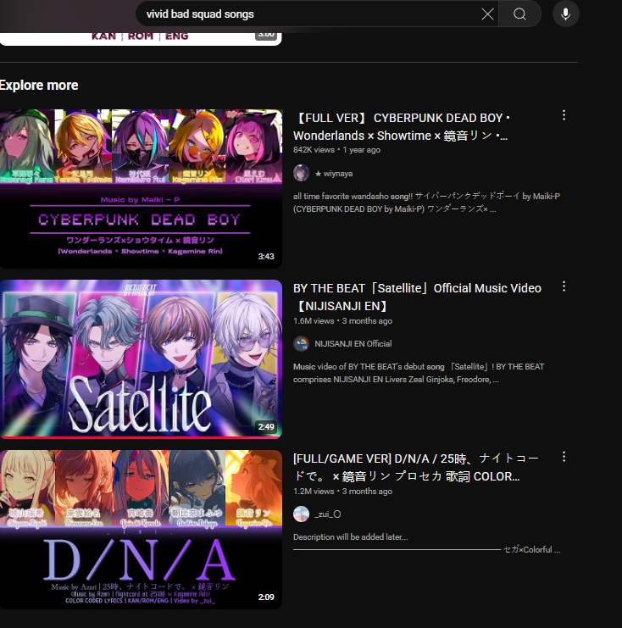Viewport: 622px width, 628px height.
Task: Open the wiynaya channel avatar
Action: click(301, 173)
